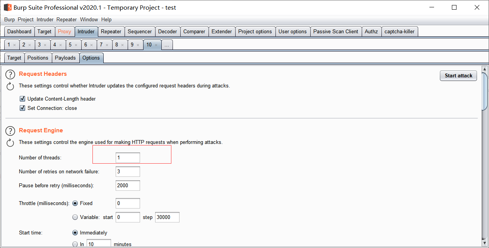Switch to the Dashboard tab
The width and height of the screenshot is (489, 248).
pyautogui.click(x=19, y=32)
